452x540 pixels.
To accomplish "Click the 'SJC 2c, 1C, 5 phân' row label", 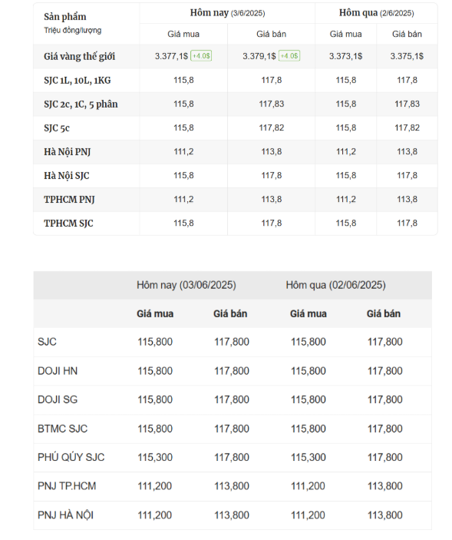I will (81, 104).
